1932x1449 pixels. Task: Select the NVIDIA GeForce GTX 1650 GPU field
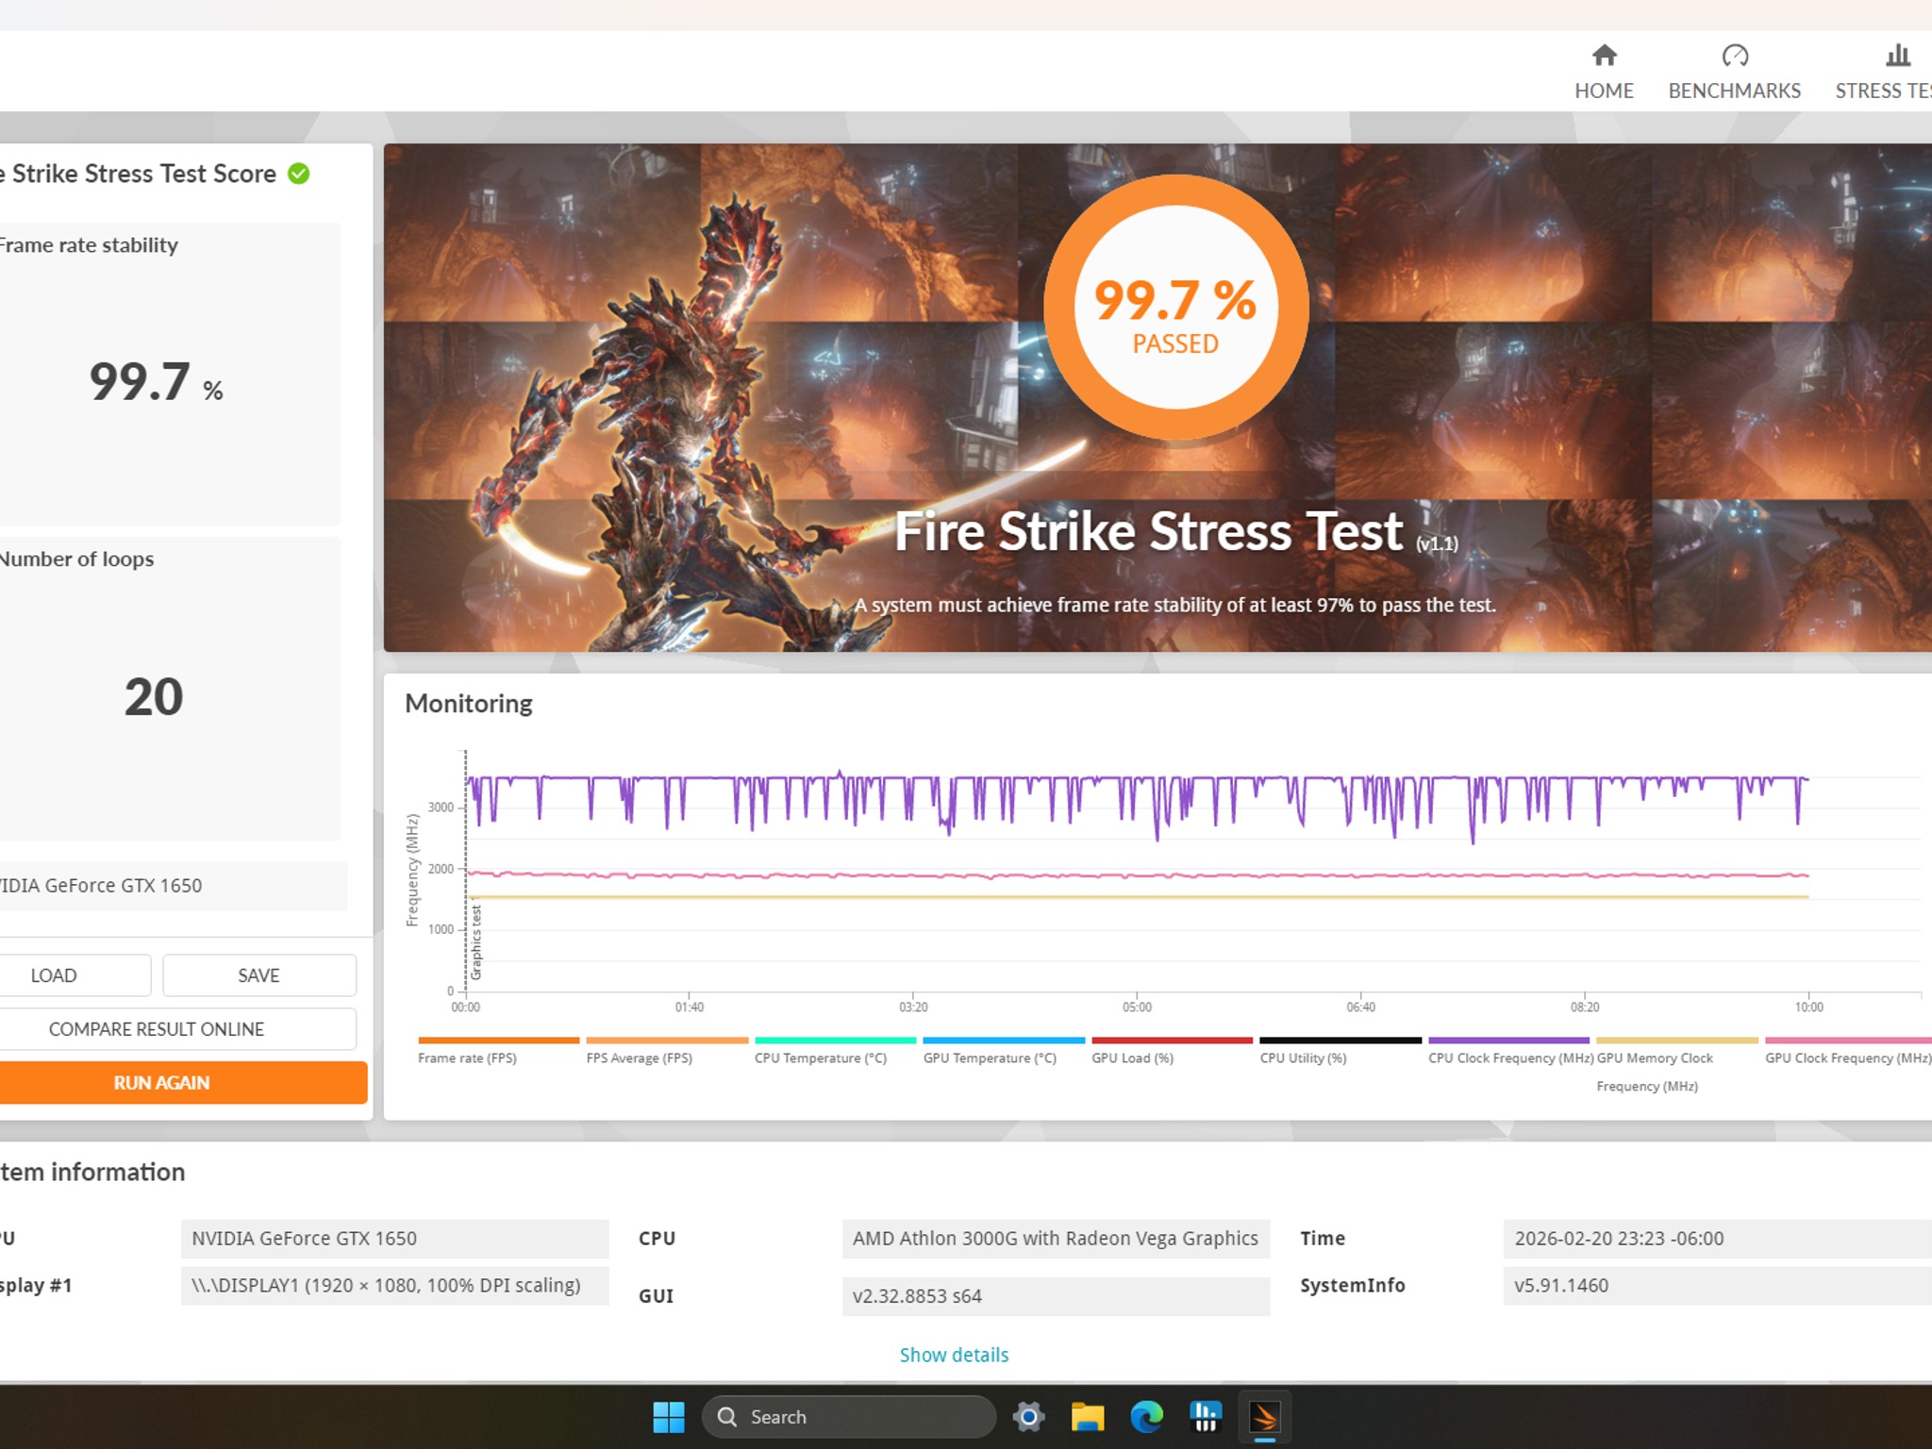coord(394,1239)
